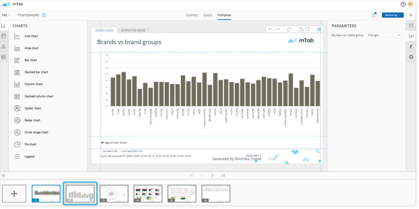419x209 pixels.
Task: Toggle the guides/snap grid icon
Action: (x=319, y=29)
